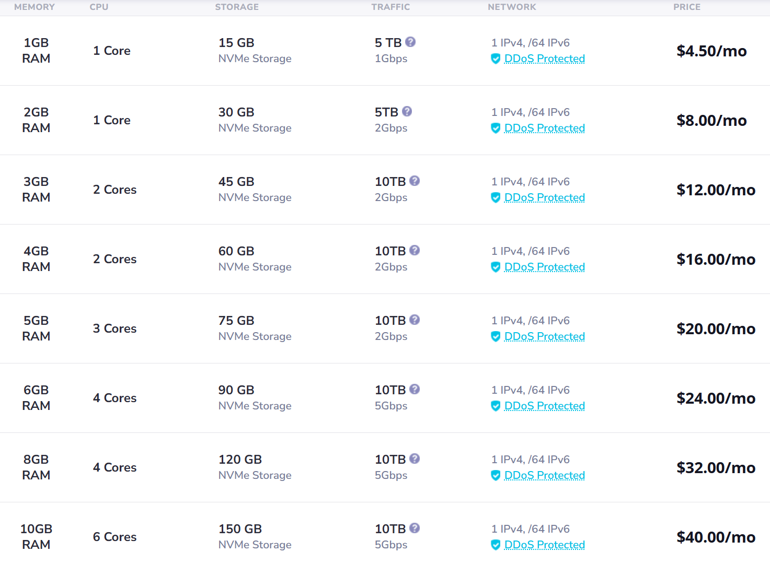Follow the DDoS Protected link on the 4GB plan
The image size is (770, 564).
(545, 267)
